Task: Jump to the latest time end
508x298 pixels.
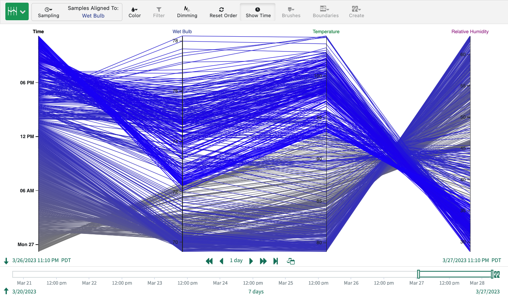Action: tap(275, 261)
